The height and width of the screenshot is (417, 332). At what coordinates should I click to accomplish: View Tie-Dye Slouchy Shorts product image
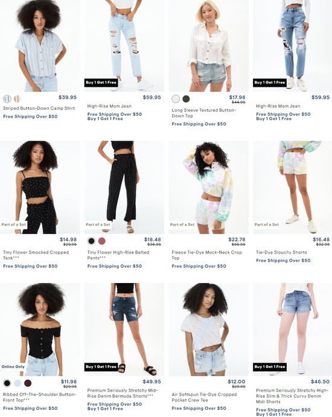click(x=292, y=188)
